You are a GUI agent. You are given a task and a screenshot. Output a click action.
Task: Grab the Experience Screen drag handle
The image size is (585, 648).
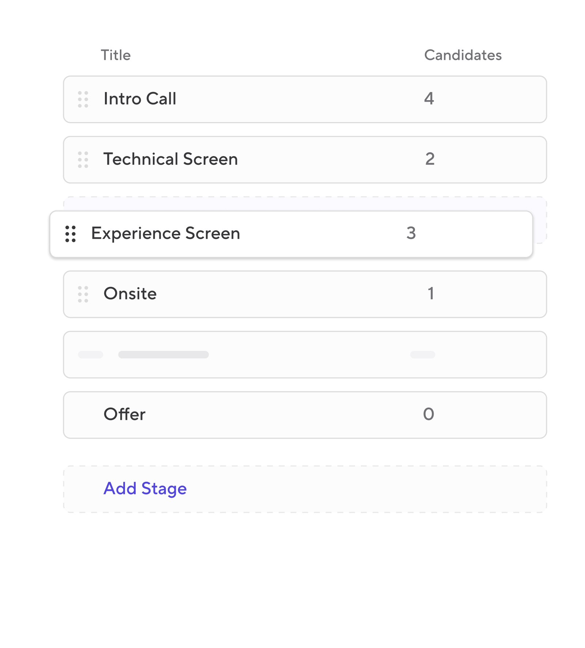pos(70,234)
